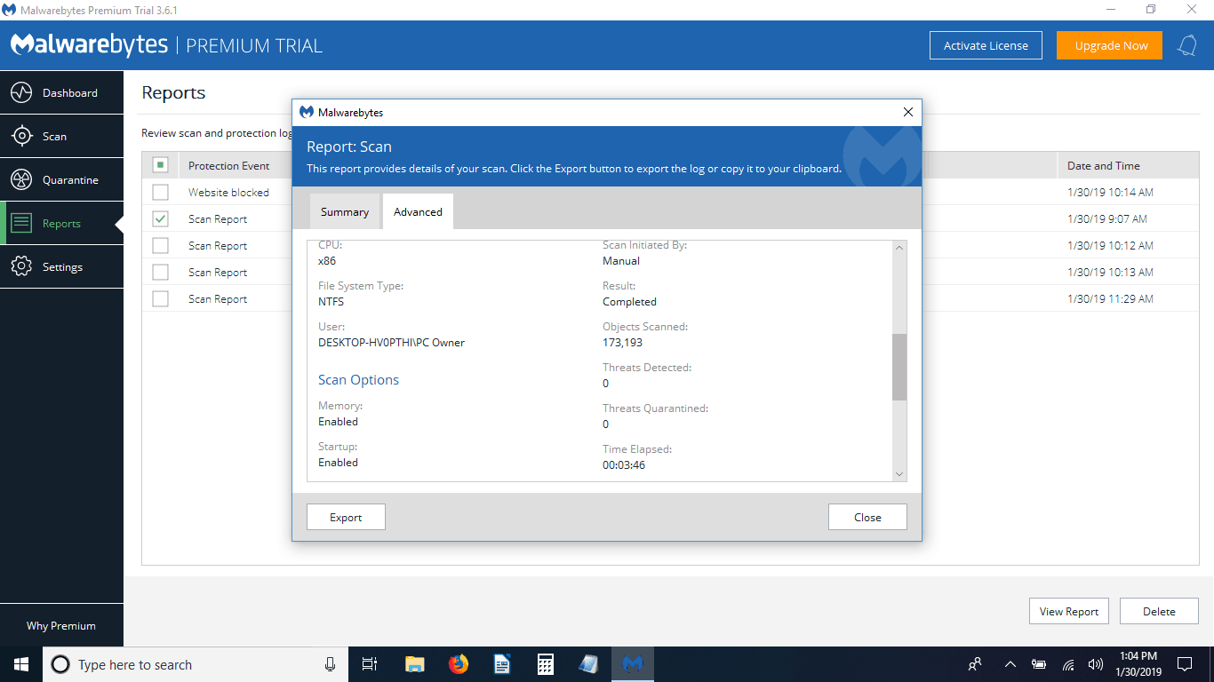1214x682 pixels.
Task: Uncheck the checked 9:07 AM Scan Report checkbox
Action: 160,218
